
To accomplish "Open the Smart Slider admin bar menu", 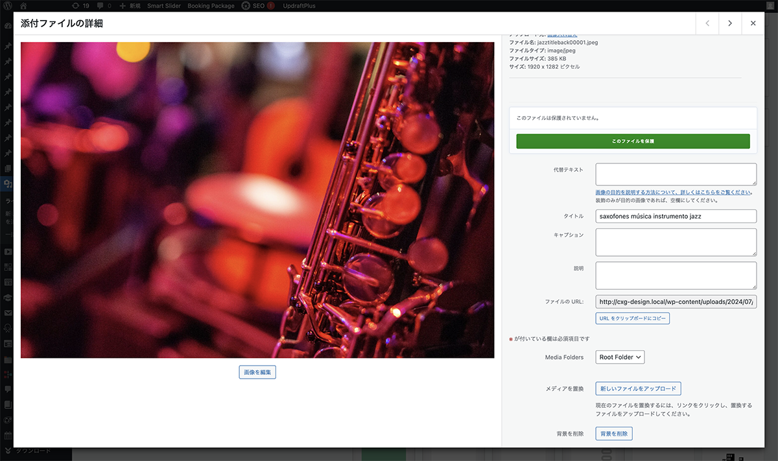I will coord(164,6).
